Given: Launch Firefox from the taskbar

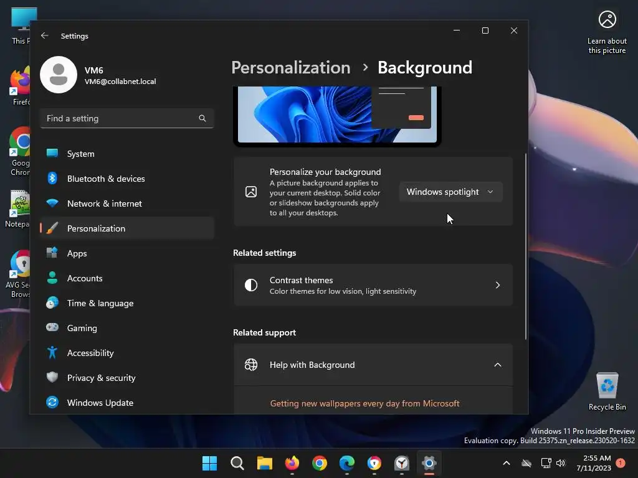Looking at the screenshot, I should [x=292, y=463].
